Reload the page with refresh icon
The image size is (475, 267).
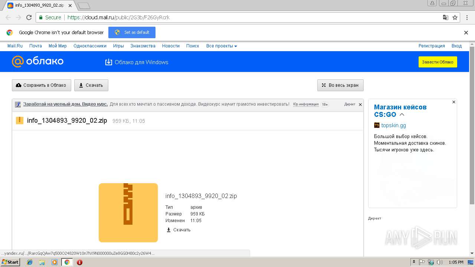coord(29,17)
